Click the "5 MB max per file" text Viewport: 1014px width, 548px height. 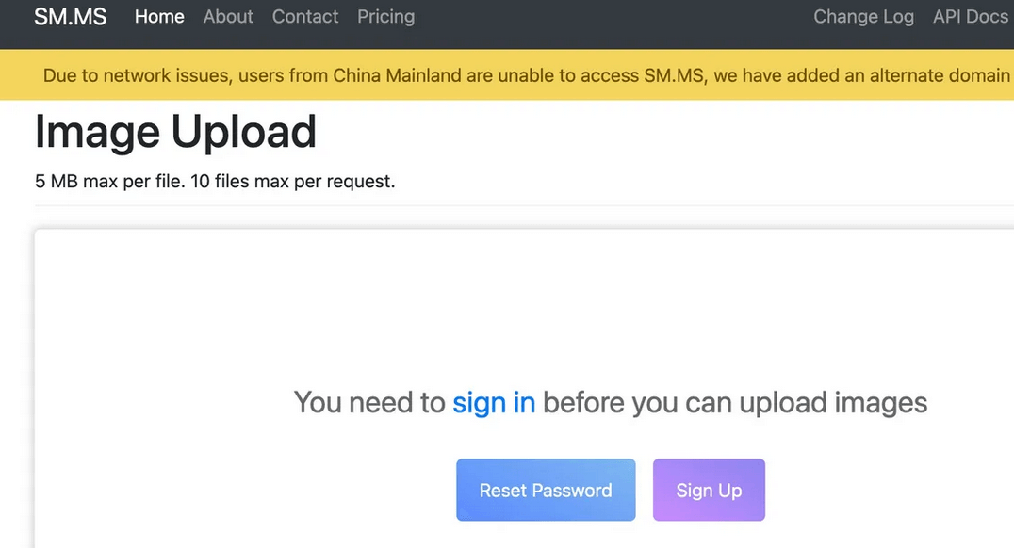[x=109, y=181]
